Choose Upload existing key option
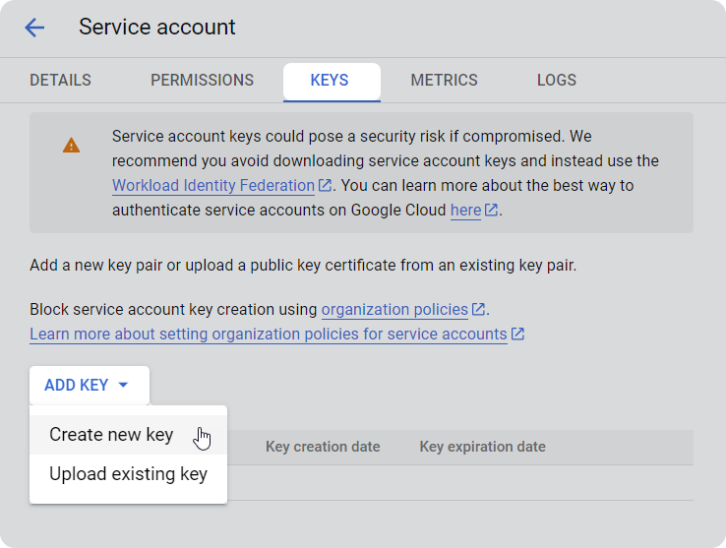This screenshot has width=726, height=548. pos(128,474)
